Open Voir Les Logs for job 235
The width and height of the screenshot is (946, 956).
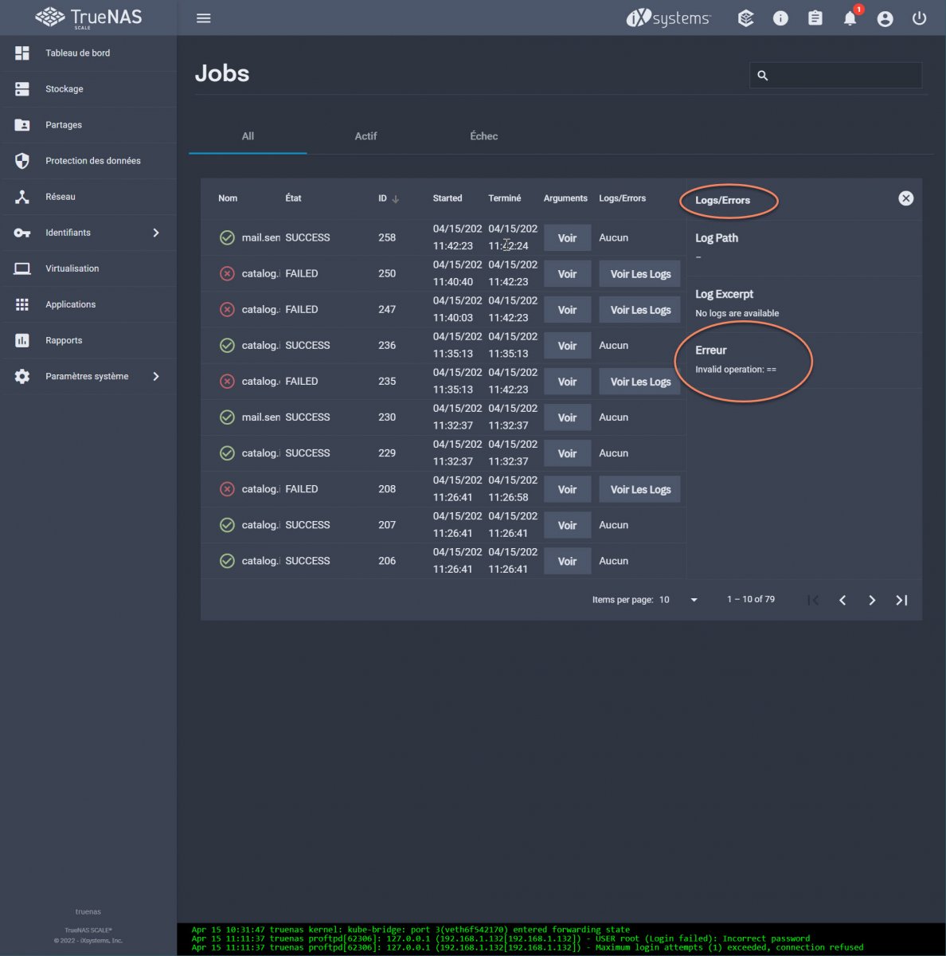click(640, 382)
